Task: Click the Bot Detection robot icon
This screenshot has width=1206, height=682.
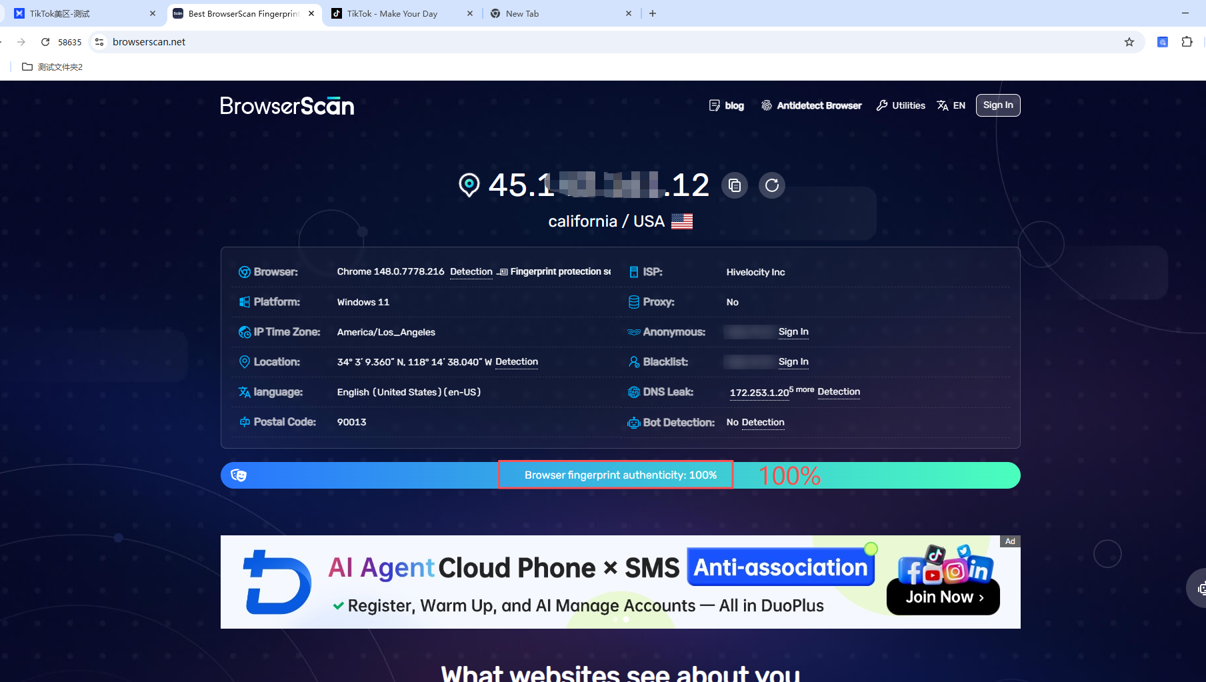Action: [634, 423]
